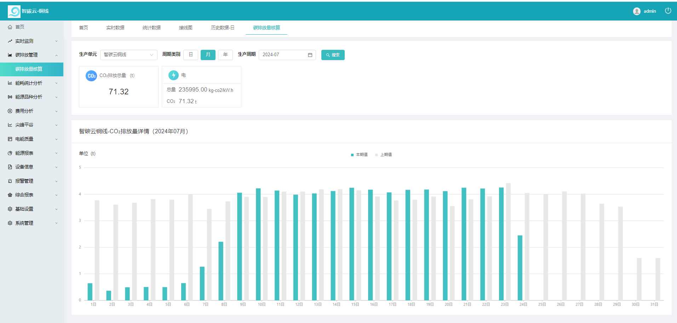This screenshot has height=323, width=677.
Task: Click the 设备信息 device info icon
Action: 10,167
